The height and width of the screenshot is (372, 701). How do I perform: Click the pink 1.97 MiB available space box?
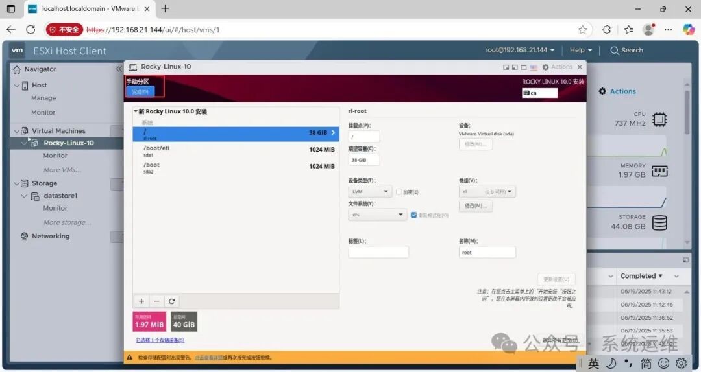tap(149, 321)
